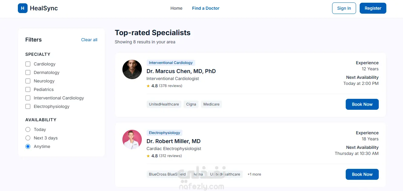Choose Next 3 days availability
Viewport: 403px width, 191px height.
[x=28, y=138]
